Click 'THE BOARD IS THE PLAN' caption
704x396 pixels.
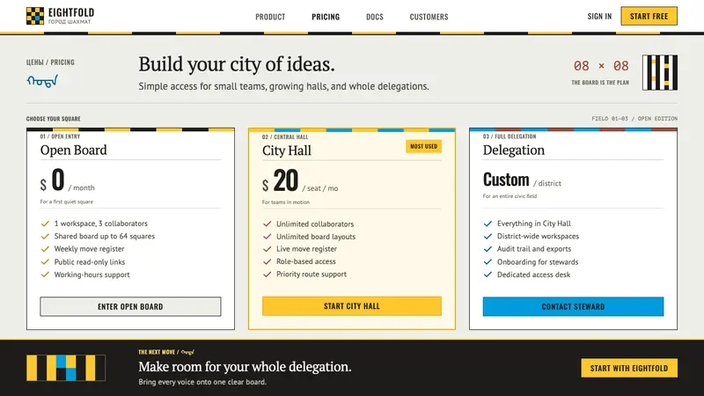click(x=600, y=83)
